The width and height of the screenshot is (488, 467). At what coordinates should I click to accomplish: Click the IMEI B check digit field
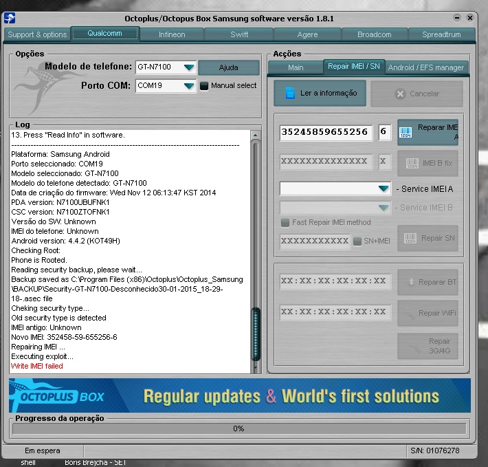385,162
